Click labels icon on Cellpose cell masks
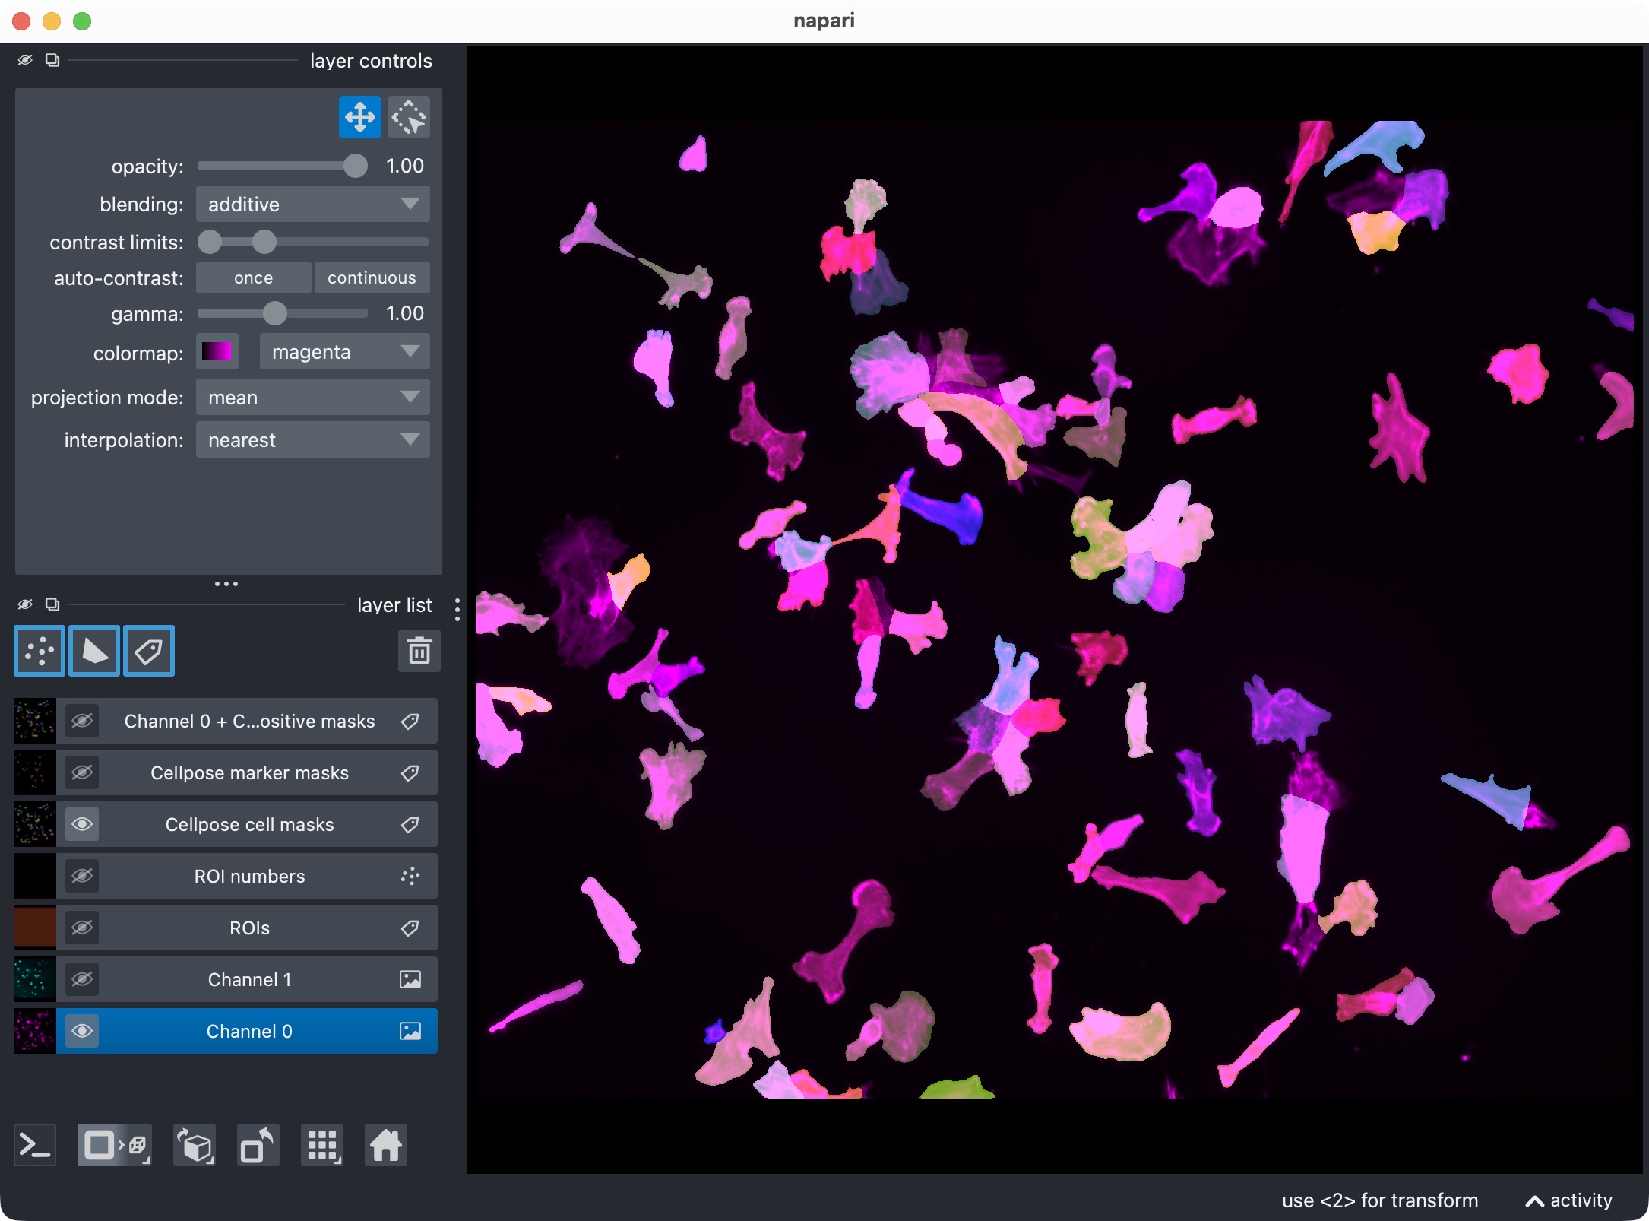The image size is (1649, 1221). [x=410, y=824]
